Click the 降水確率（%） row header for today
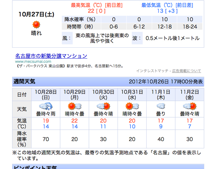The height and width of the screenshot is (169, 206). [81, 19]
